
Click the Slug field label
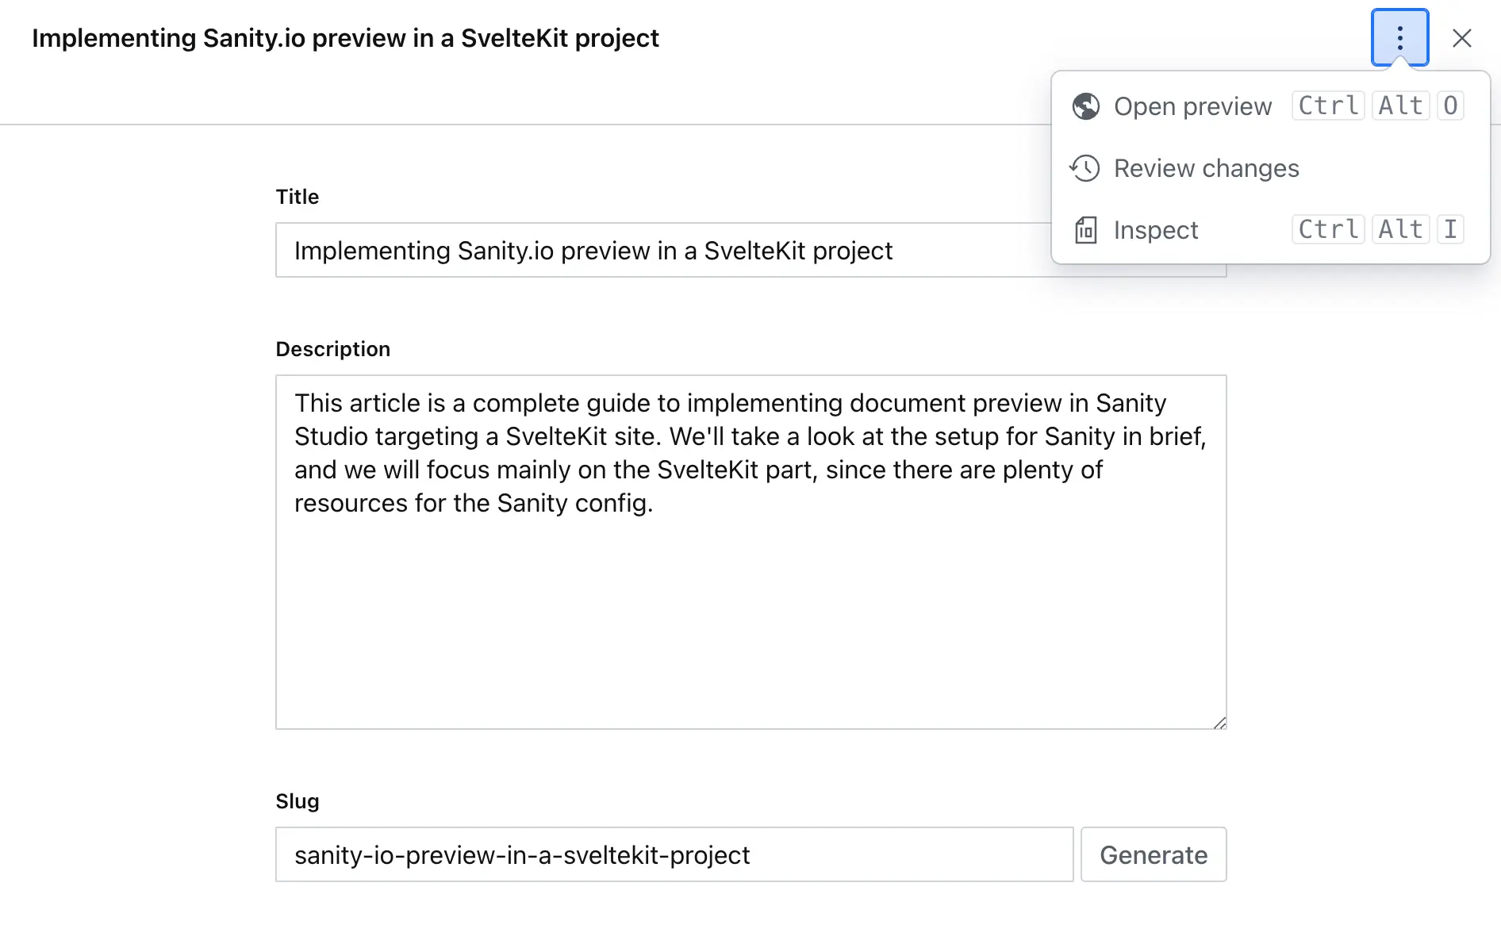tap(297, 800)
